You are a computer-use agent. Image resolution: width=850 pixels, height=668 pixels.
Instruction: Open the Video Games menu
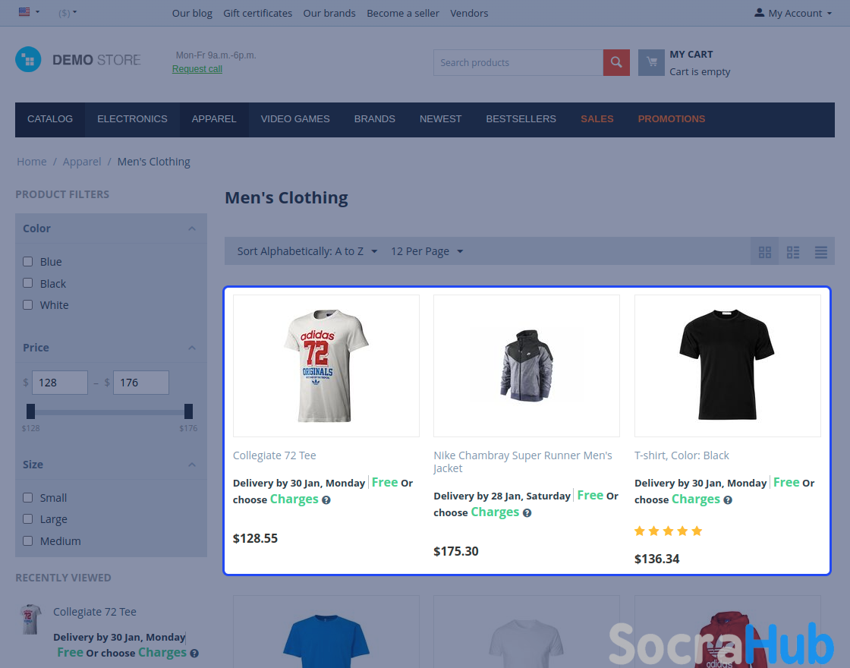click(295, 119)
